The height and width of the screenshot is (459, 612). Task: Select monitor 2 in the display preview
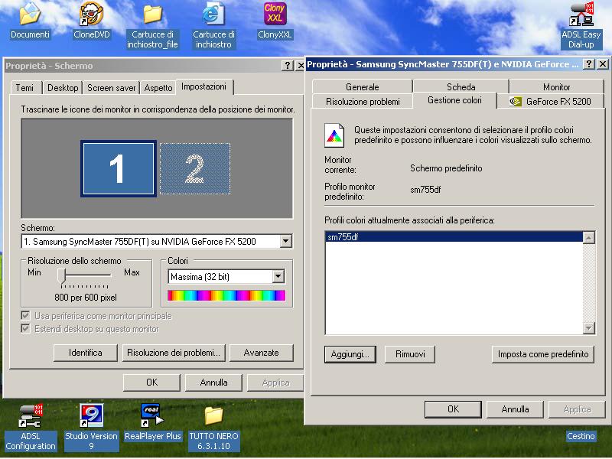[195, 168]
